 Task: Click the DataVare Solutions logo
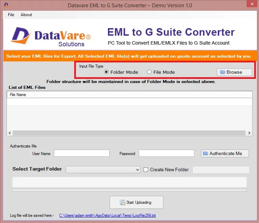[x=51, y=37]
